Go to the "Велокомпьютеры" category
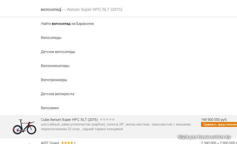 (55, 66)
